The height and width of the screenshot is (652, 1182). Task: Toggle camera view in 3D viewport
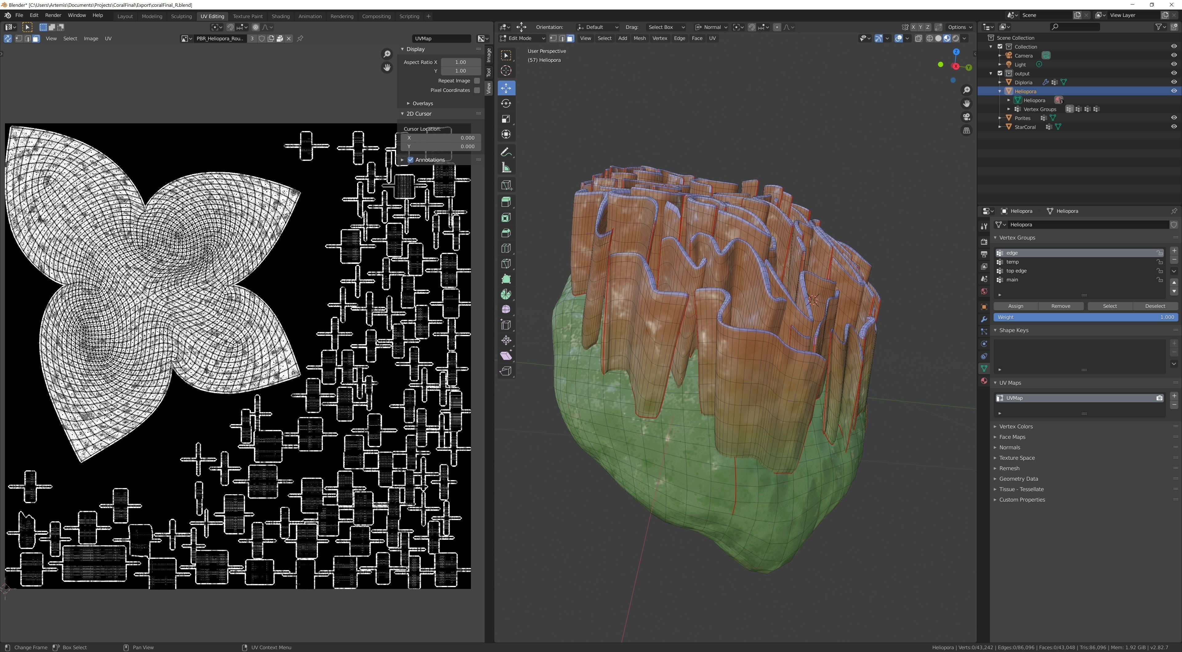point(966,117)
